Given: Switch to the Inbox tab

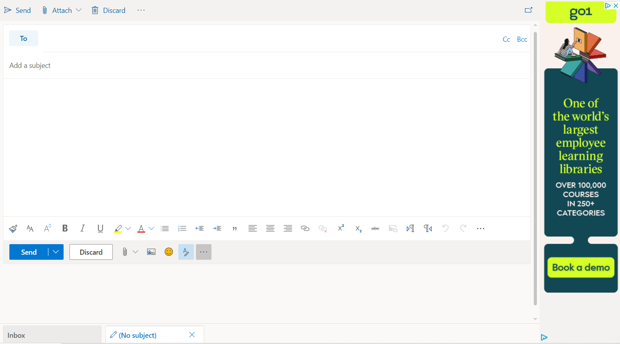Looking at the screenshot, I should coord(52,335).
